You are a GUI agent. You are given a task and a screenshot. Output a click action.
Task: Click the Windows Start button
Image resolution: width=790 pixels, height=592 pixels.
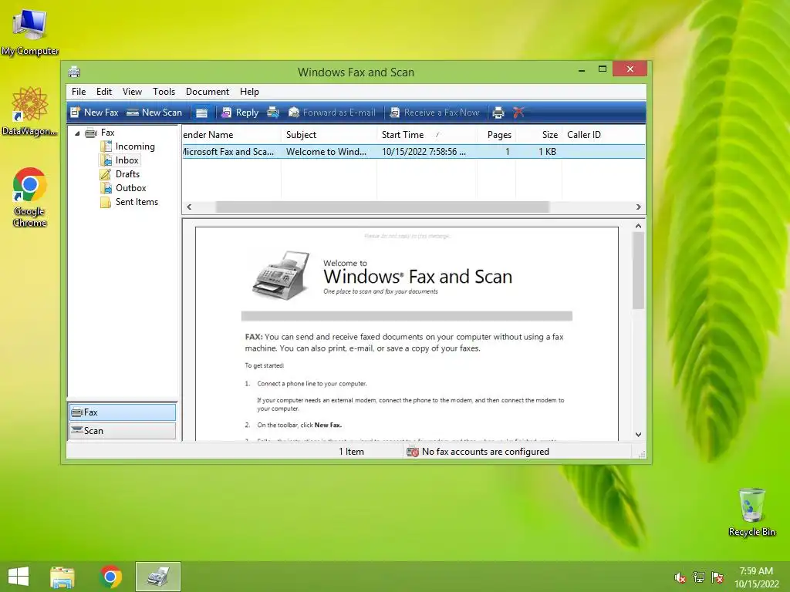[19, 577]
